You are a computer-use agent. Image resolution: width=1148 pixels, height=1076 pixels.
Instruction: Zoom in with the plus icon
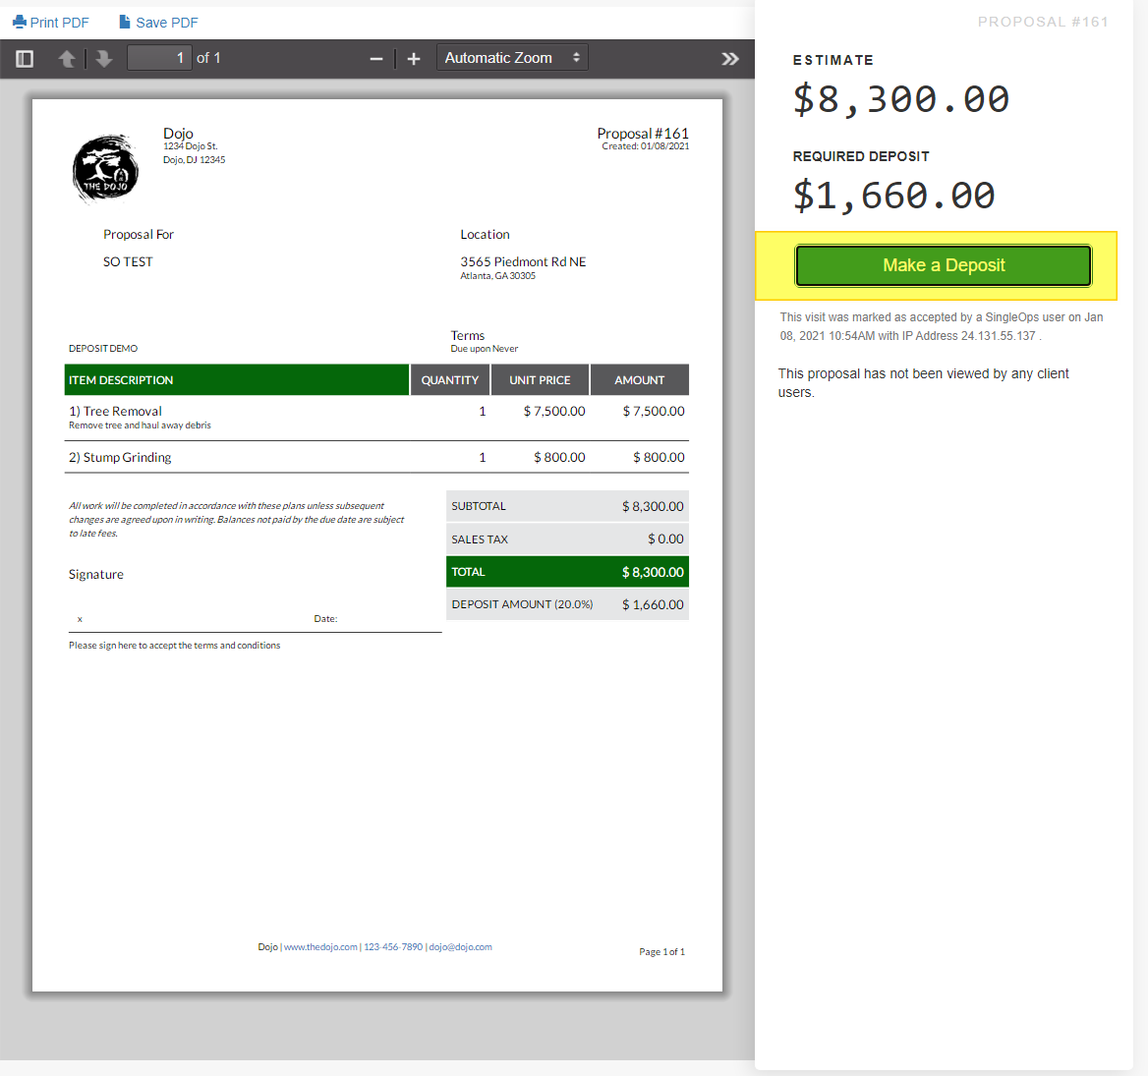(x=414, y=59)
